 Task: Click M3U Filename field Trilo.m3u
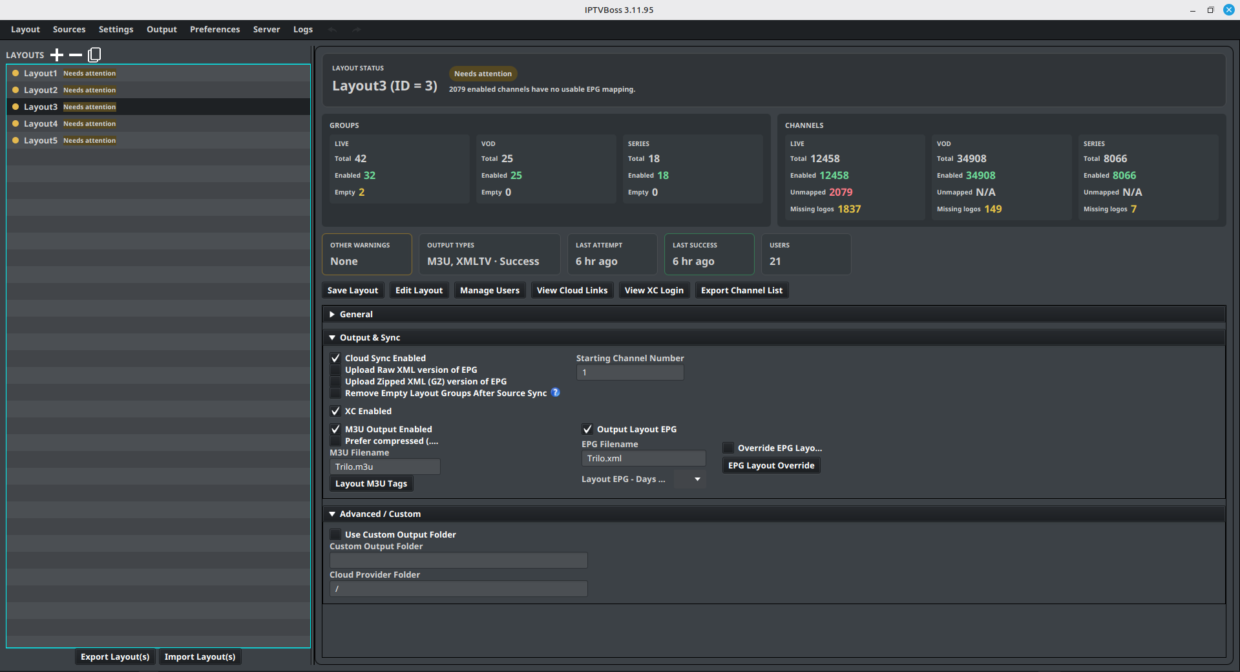[x=385, y=467]
